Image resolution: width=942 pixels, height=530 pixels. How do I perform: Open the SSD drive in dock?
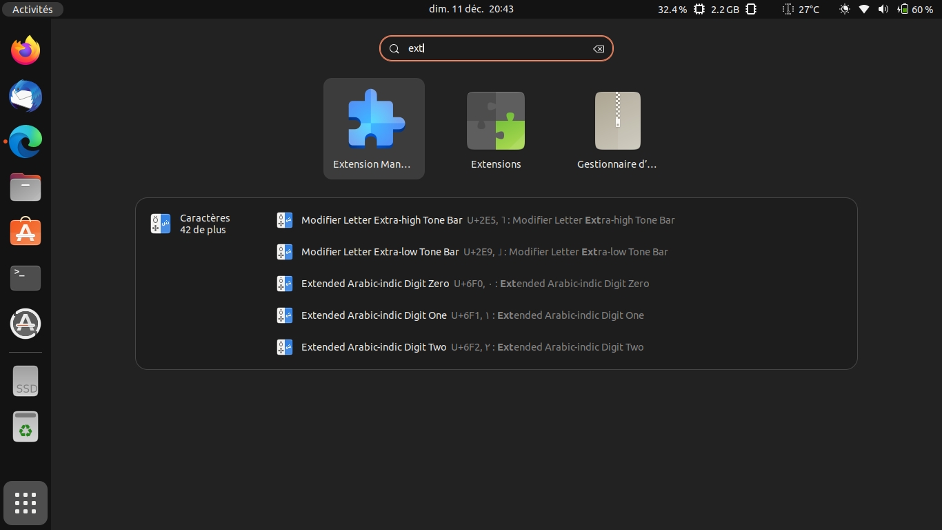(x=26, y=381)
